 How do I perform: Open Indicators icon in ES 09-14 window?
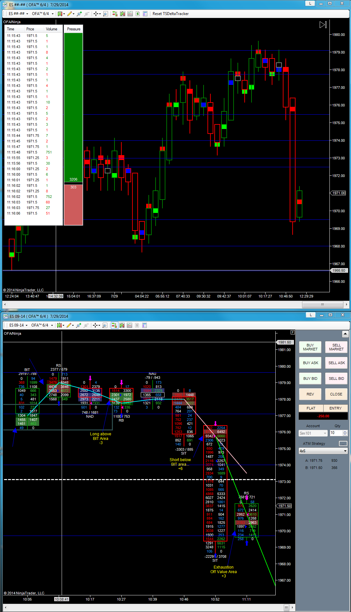tap(130, 325)
